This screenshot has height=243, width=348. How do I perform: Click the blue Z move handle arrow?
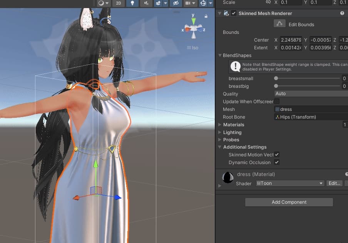[x=118, y=197]
